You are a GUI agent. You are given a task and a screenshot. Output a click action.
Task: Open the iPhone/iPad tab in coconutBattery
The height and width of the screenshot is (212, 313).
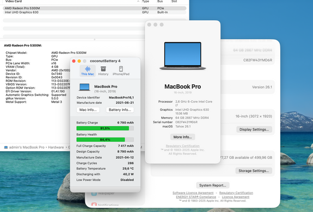click(x=121, y=71)
